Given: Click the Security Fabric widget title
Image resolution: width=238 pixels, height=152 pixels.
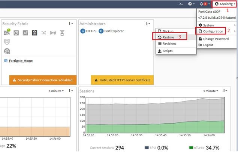Looking at the screenshot, I should coord(15,24).
